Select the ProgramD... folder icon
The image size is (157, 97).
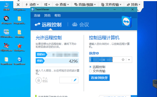coord(19,20)
